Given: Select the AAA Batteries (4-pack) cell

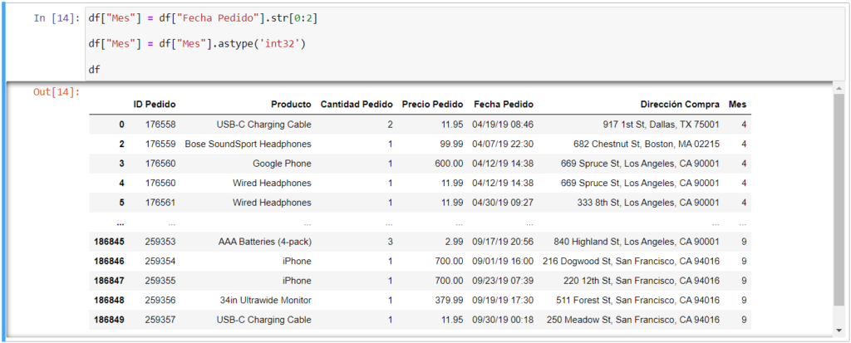Looking at the screenshot, I should click(265, 242).
